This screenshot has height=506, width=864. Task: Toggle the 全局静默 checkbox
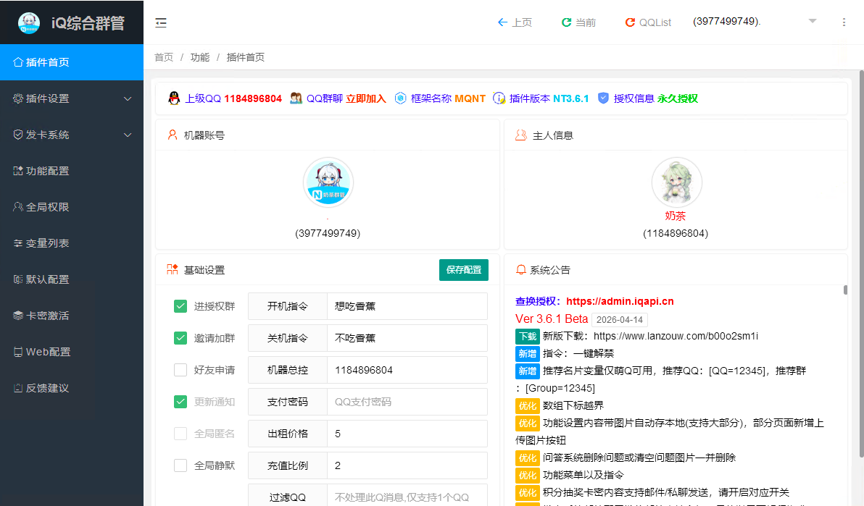pyautogui.click(x=180, y=465)
